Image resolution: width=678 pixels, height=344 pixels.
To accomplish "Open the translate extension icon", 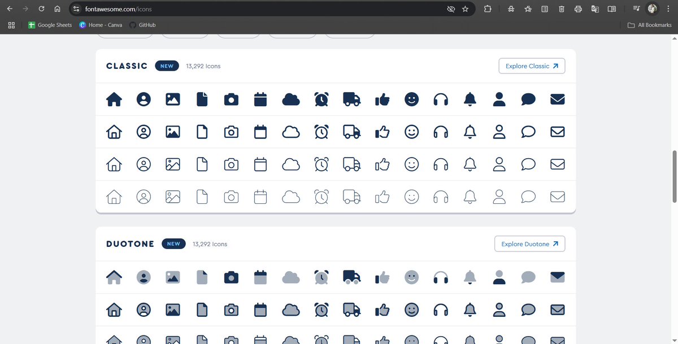I will (595, 9).
